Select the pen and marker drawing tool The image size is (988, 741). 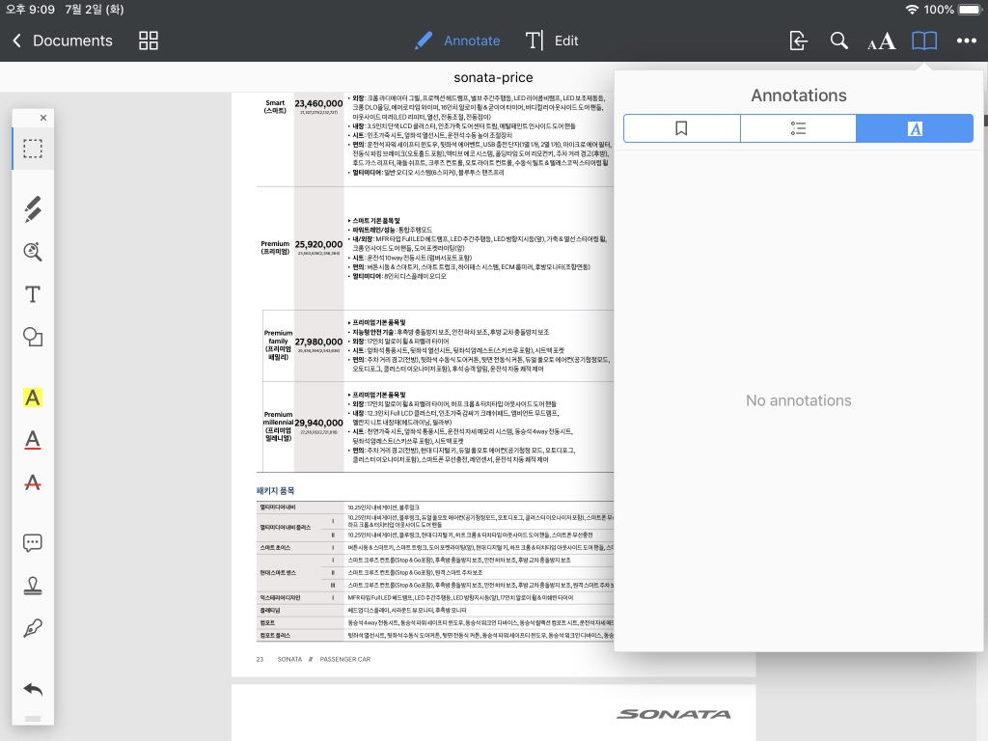(x=33, y=208)
